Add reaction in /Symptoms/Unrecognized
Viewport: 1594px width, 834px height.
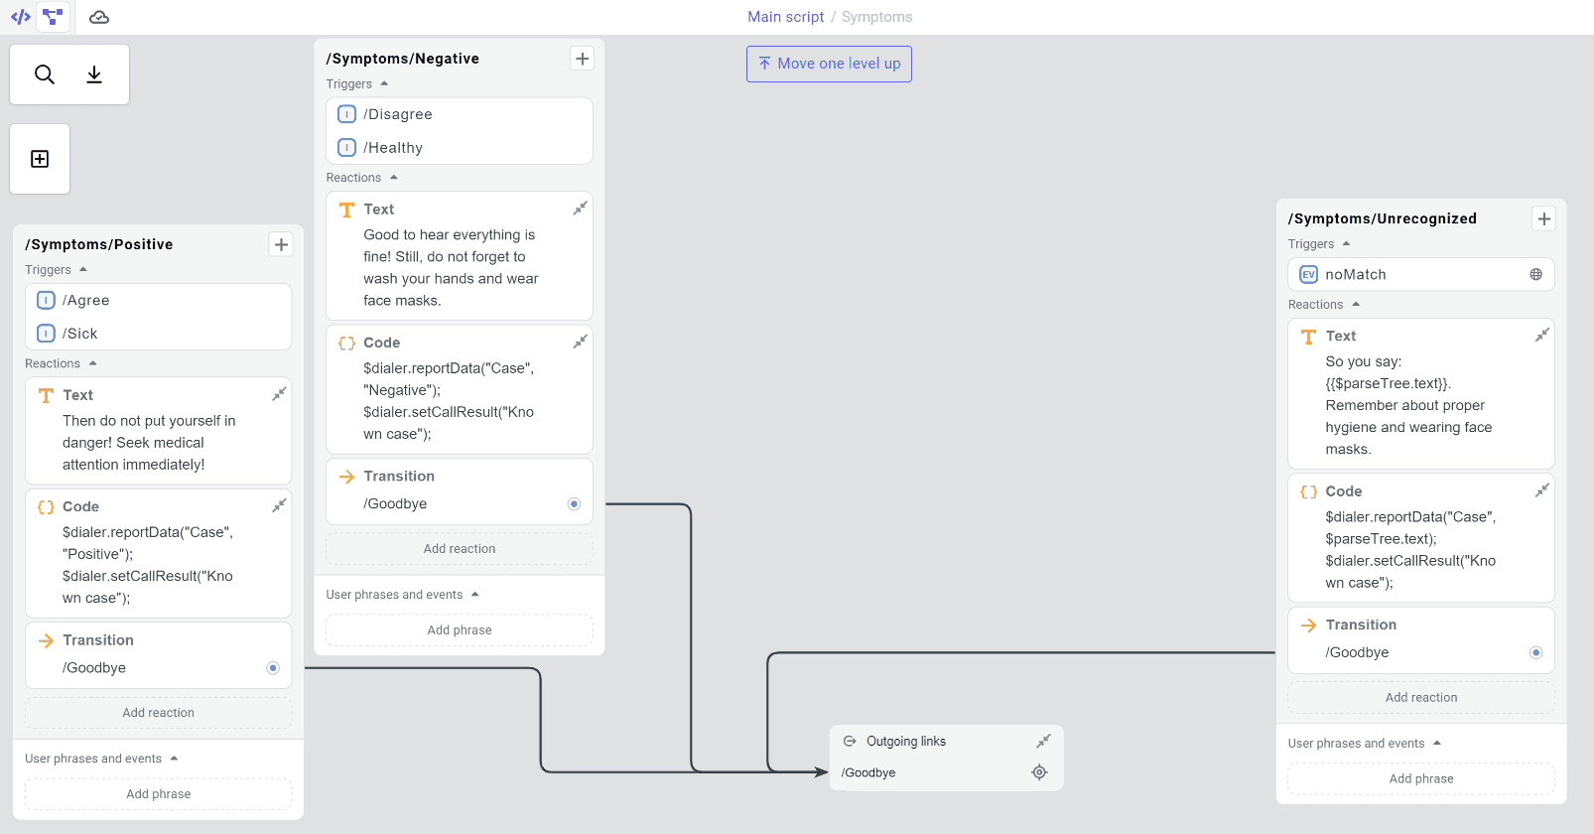pyautogui.click(x=1421, y=698)
